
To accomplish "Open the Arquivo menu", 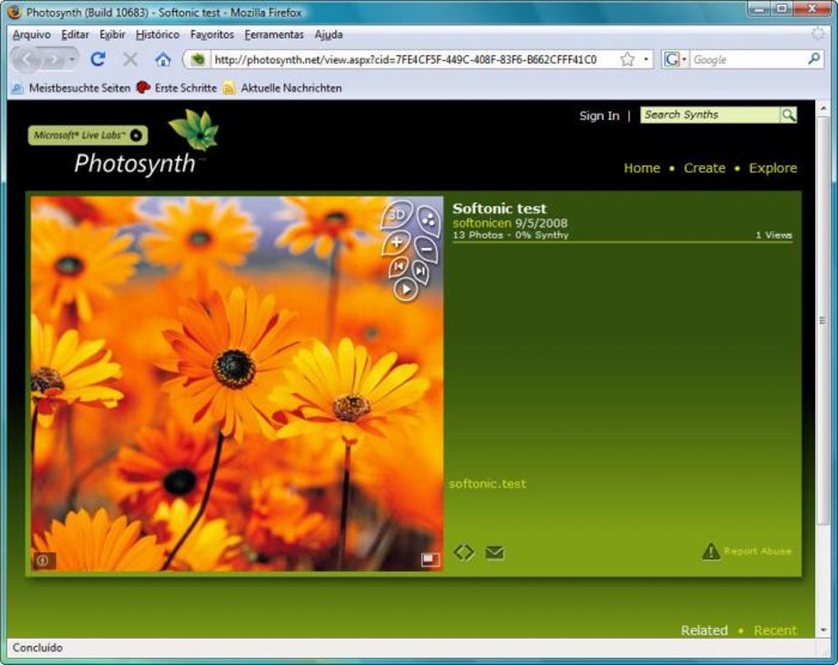I will point(31,35).
